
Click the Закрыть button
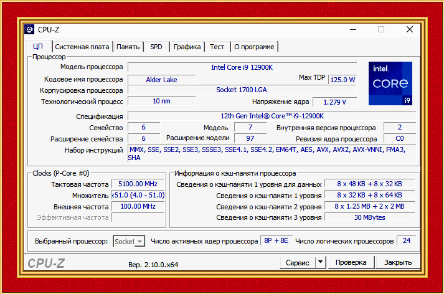398,263
